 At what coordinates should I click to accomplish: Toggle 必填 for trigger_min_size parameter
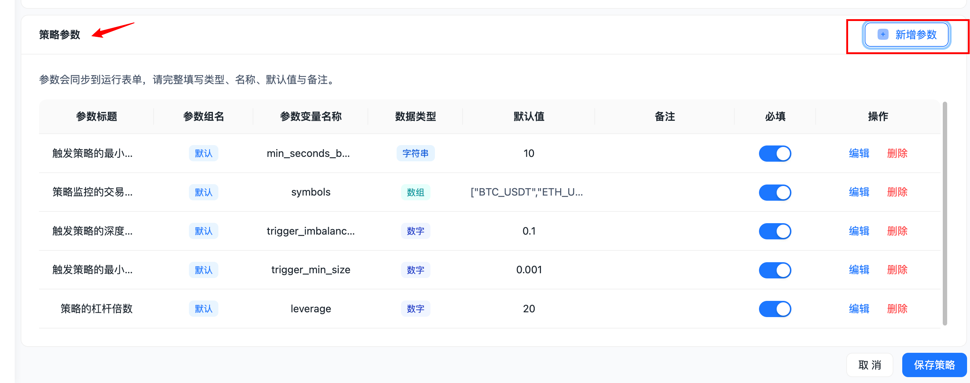(x=774, y=270)
